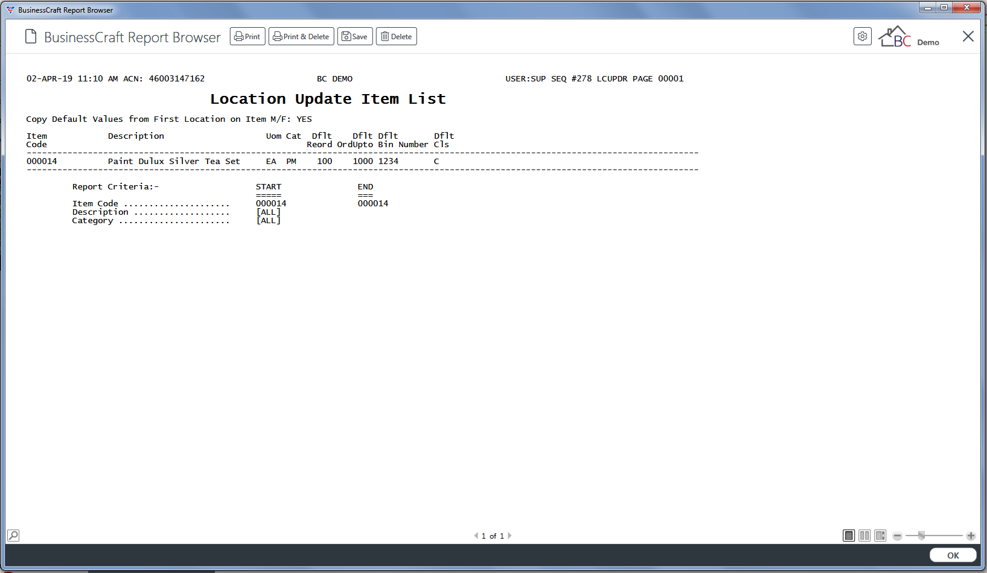The height and width of the screenshot is (573, 987).
Task: Go to the next page arrow
Action: pyautogui.click(x=509, y=536)
